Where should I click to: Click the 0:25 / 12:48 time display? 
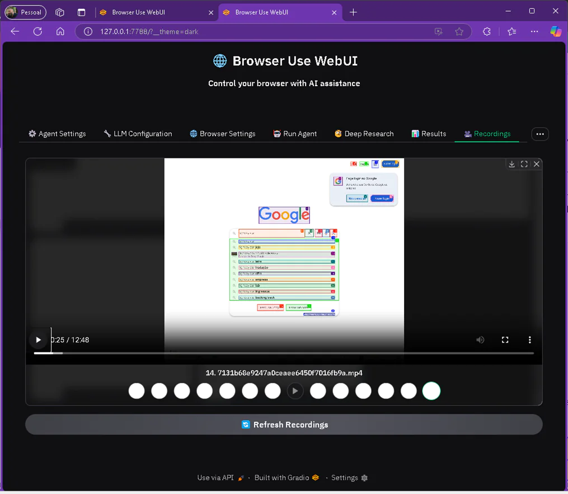click(70, 340)
